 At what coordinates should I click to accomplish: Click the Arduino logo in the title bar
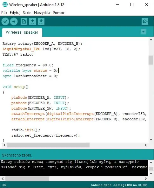click(5, 4)
